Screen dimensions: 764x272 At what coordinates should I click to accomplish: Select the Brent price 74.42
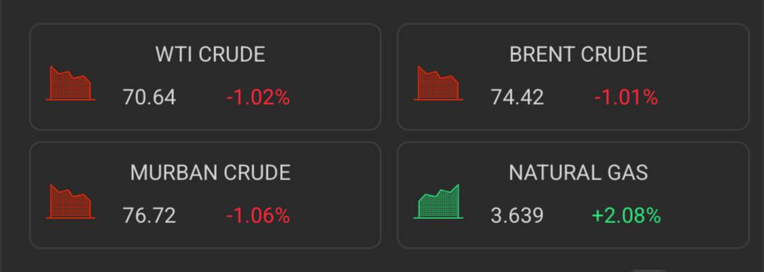pos(517,97)
